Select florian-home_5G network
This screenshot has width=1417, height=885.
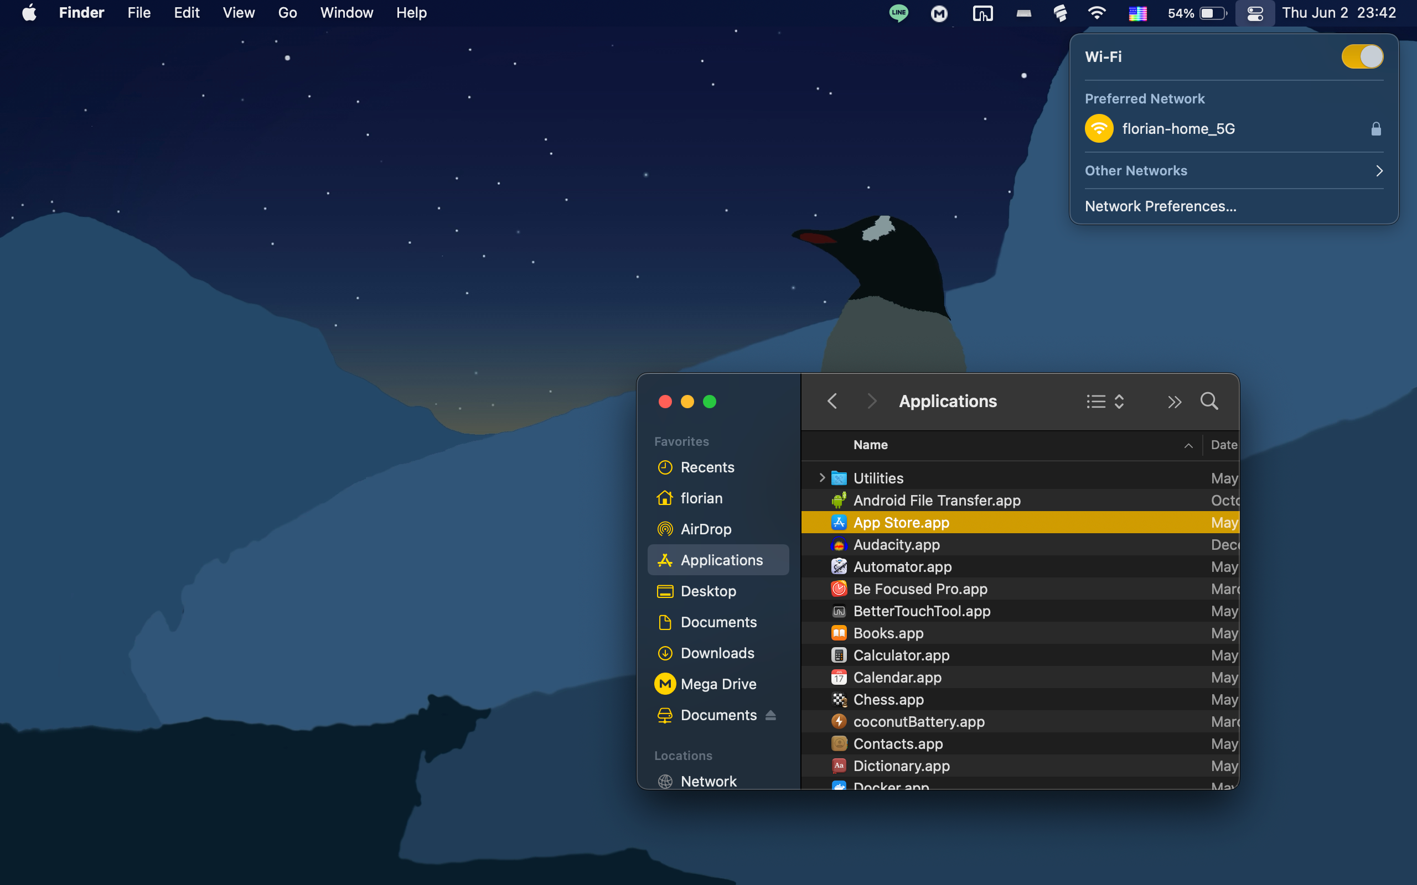[x=1178, y=129]
